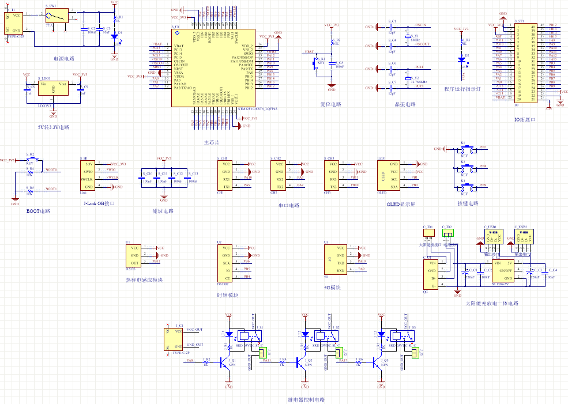Screen dimensions: 568x404
Task: Select the C_USB2 output port
Action: [x=524, y=236]
